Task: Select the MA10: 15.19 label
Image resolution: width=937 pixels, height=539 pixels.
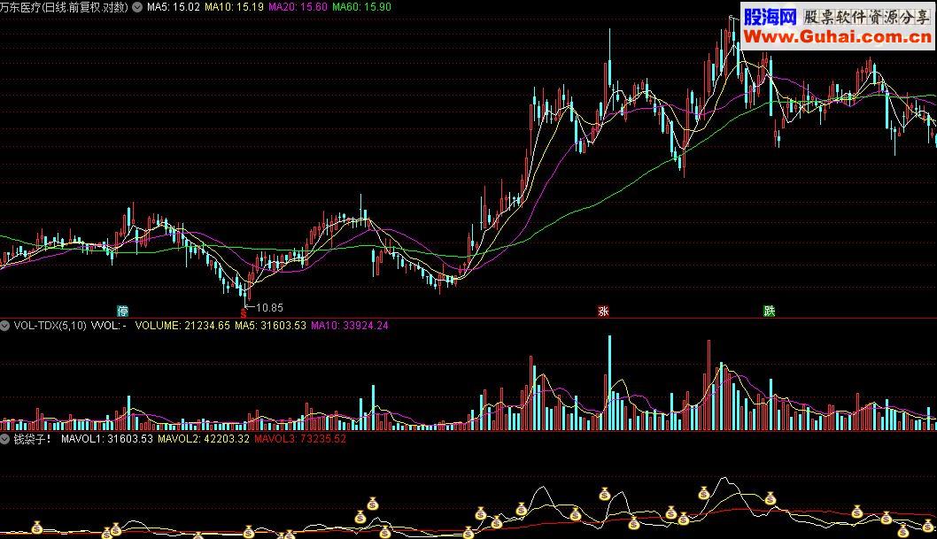Action: coord(234,7)
